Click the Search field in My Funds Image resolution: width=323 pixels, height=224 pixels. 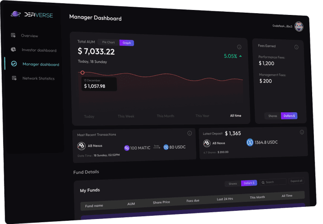(x=274, y=182)
